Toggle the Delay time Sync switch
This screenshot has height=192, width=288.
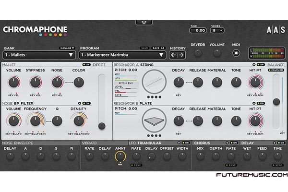tap(278, 165)
